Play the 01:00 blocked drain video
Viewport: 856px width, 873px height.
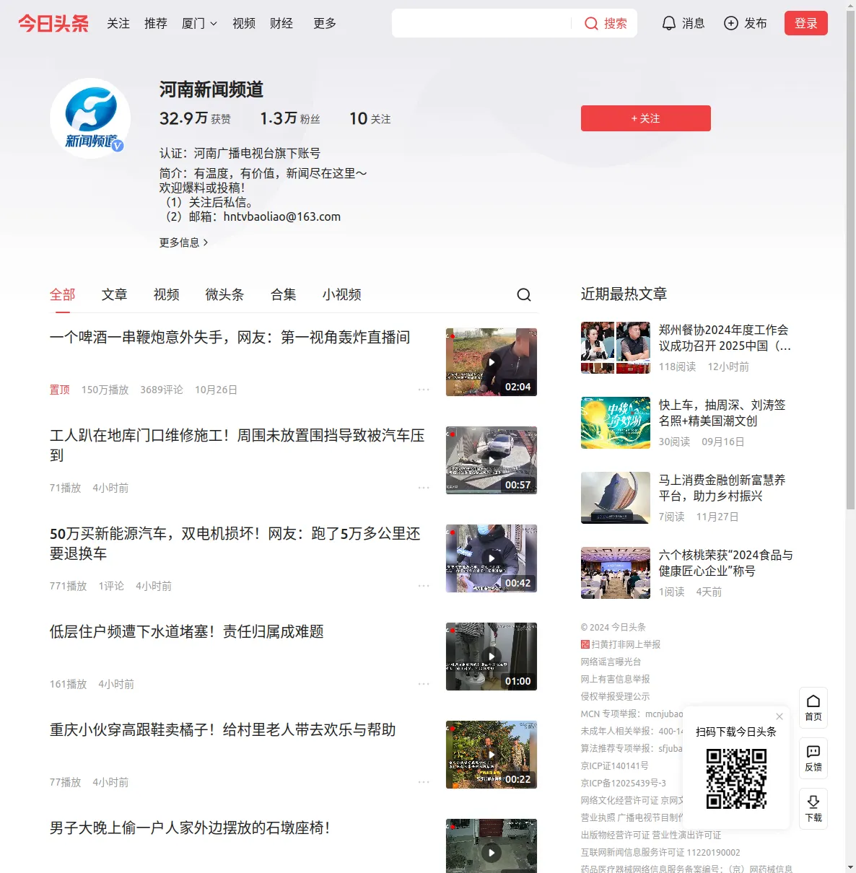click(x=492, y=657)
